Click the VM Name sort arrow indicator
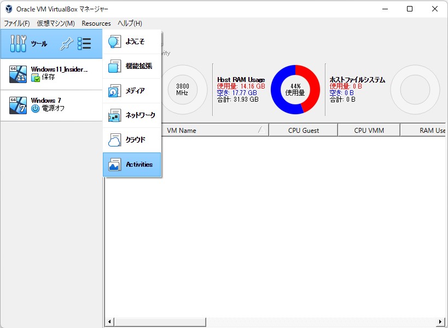The width and height of the screenshot is (448, 328). pyautogui.click(x=261, y=130)
